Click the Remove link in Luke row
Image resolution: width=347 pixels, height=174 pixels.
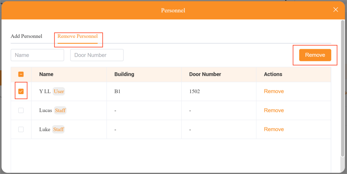[x=274, y=130]
